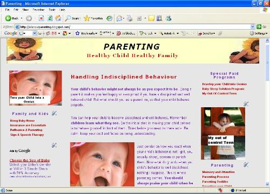Go to the Home page
The width and height of the screenshot is (270, 194).
click(58, 18)
